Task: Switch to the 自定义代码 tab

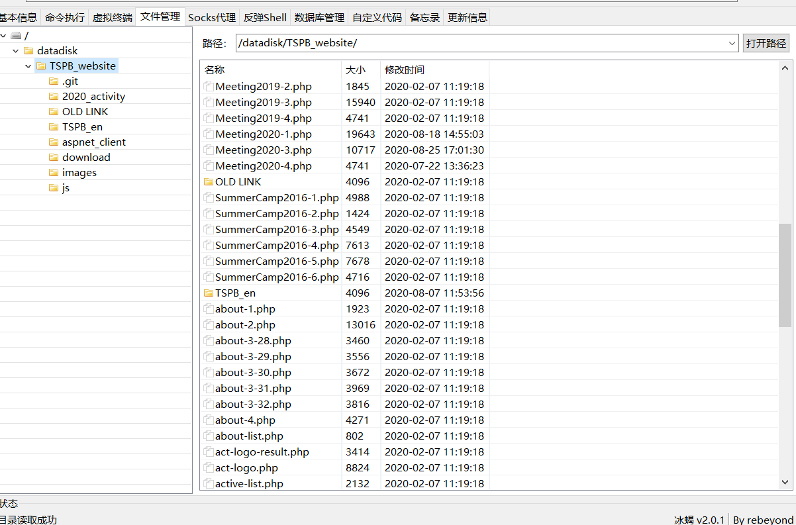Action: click(377, 17)
